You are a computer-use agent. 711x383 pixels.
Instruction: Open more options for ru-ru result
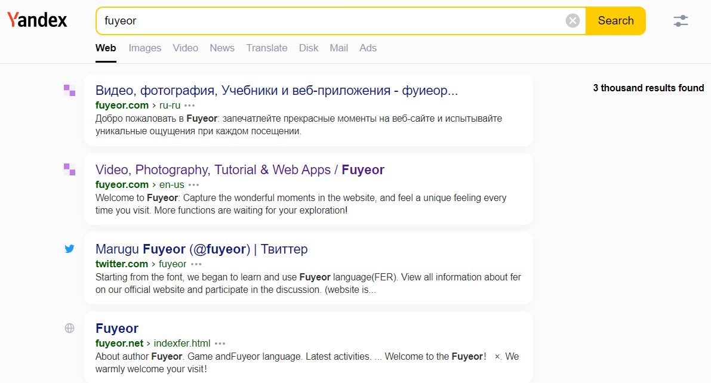[189, 106]
